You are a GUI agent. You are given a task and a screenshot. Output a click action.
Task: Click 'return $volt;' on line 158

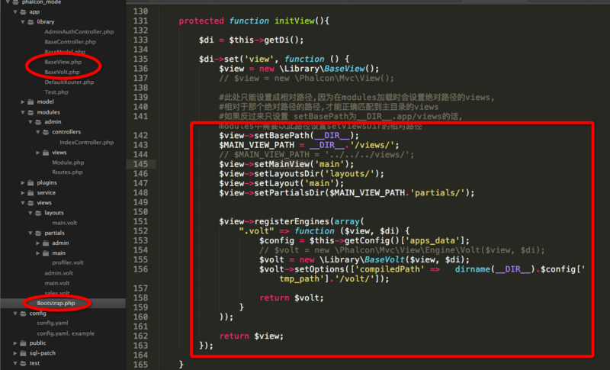coord(291,298)
